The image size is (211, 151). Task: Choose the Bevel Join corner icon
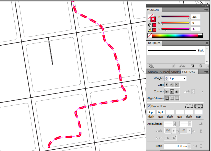pos(177,92)
